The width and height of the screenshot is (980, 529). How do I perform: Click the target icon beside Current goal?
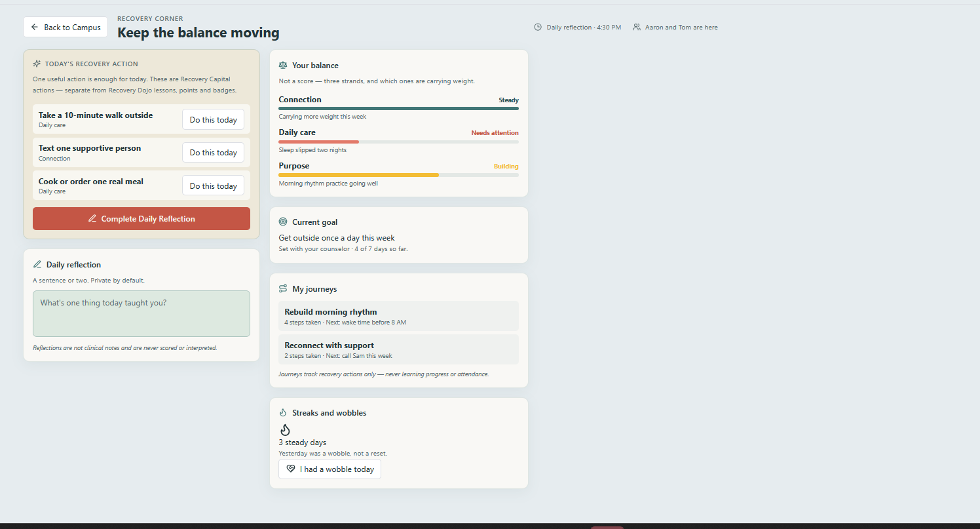(283, 222)
